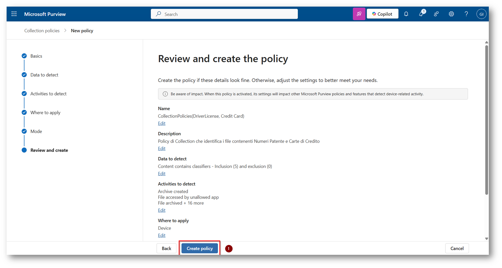Image resolution: width=502 pixels, height=268 pixels.
Task: Click the Create policy button
Action: click(199, 248)
